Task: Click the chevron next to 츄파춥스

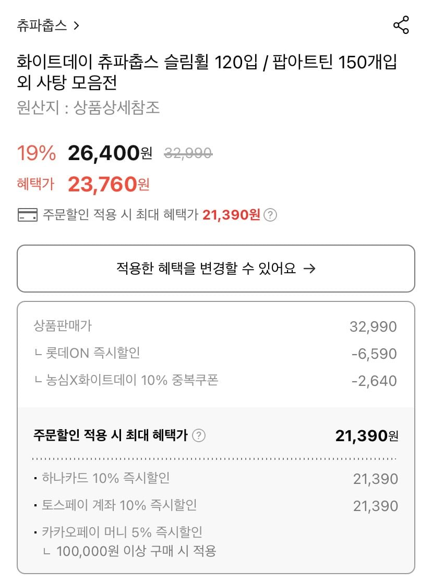Action: tap(76, 26)
